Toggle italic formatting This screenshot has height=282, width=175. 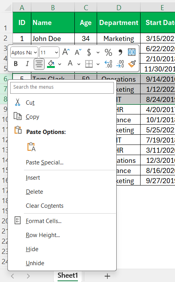(27, 64)
